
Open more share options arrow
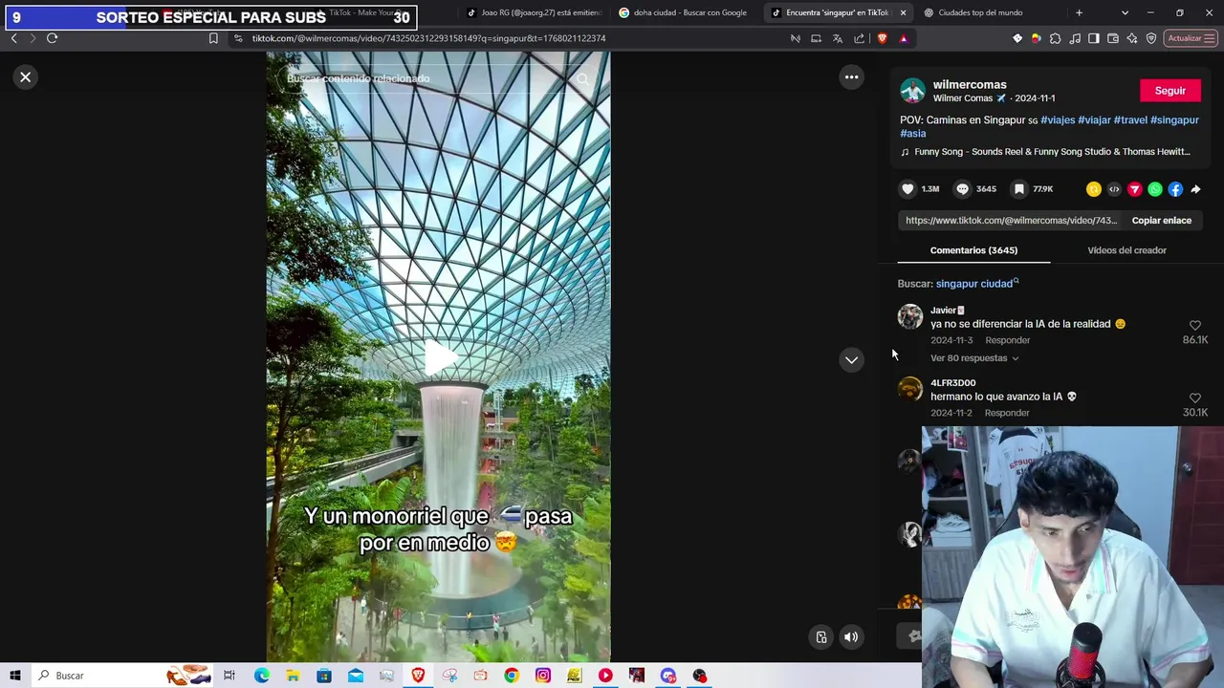[x=1195, y=189]
